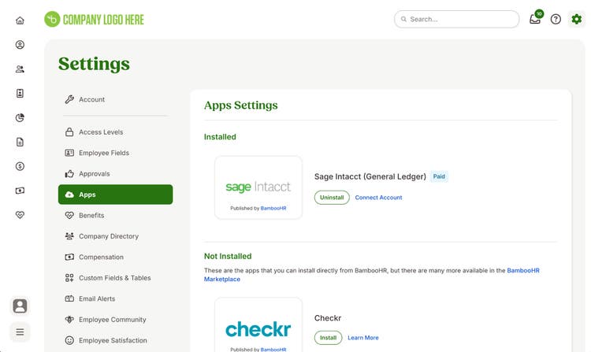Screen dimensions: 591x352
Task: Select Approvals menu item
Action: [115, 174]
